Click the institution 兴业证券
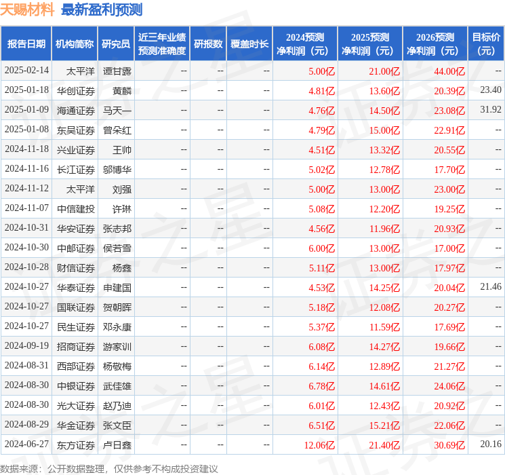 pyautogui.click(x=76, y=150)
